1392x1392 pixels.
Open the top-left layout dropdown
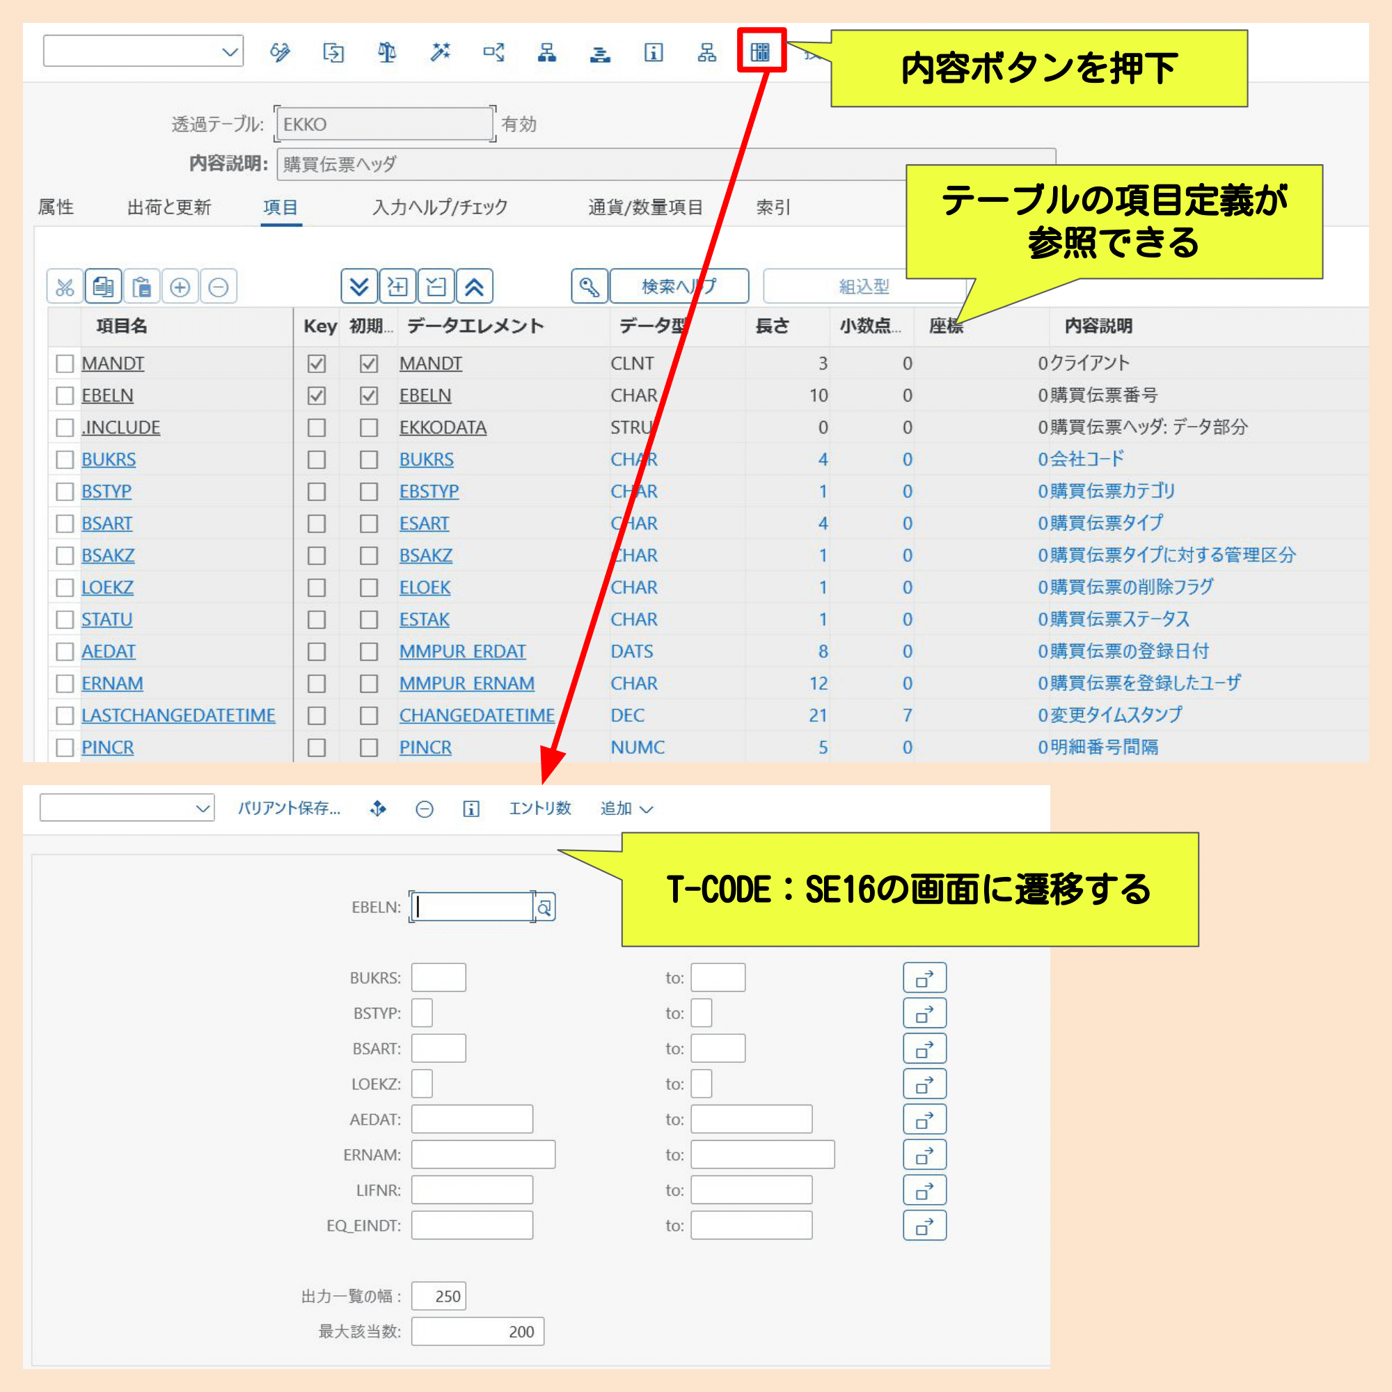tap(142, 51)
